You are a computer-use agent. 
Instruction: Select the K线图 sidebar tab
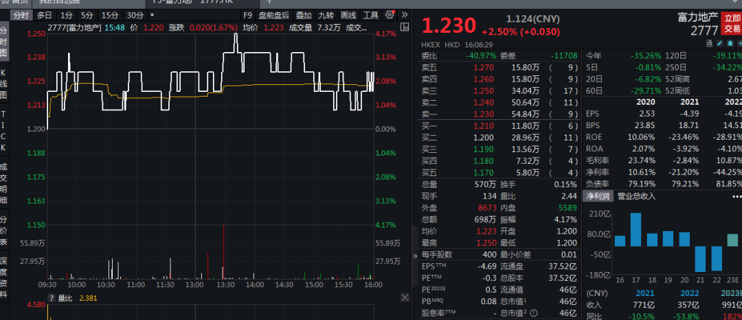[4, 86]
